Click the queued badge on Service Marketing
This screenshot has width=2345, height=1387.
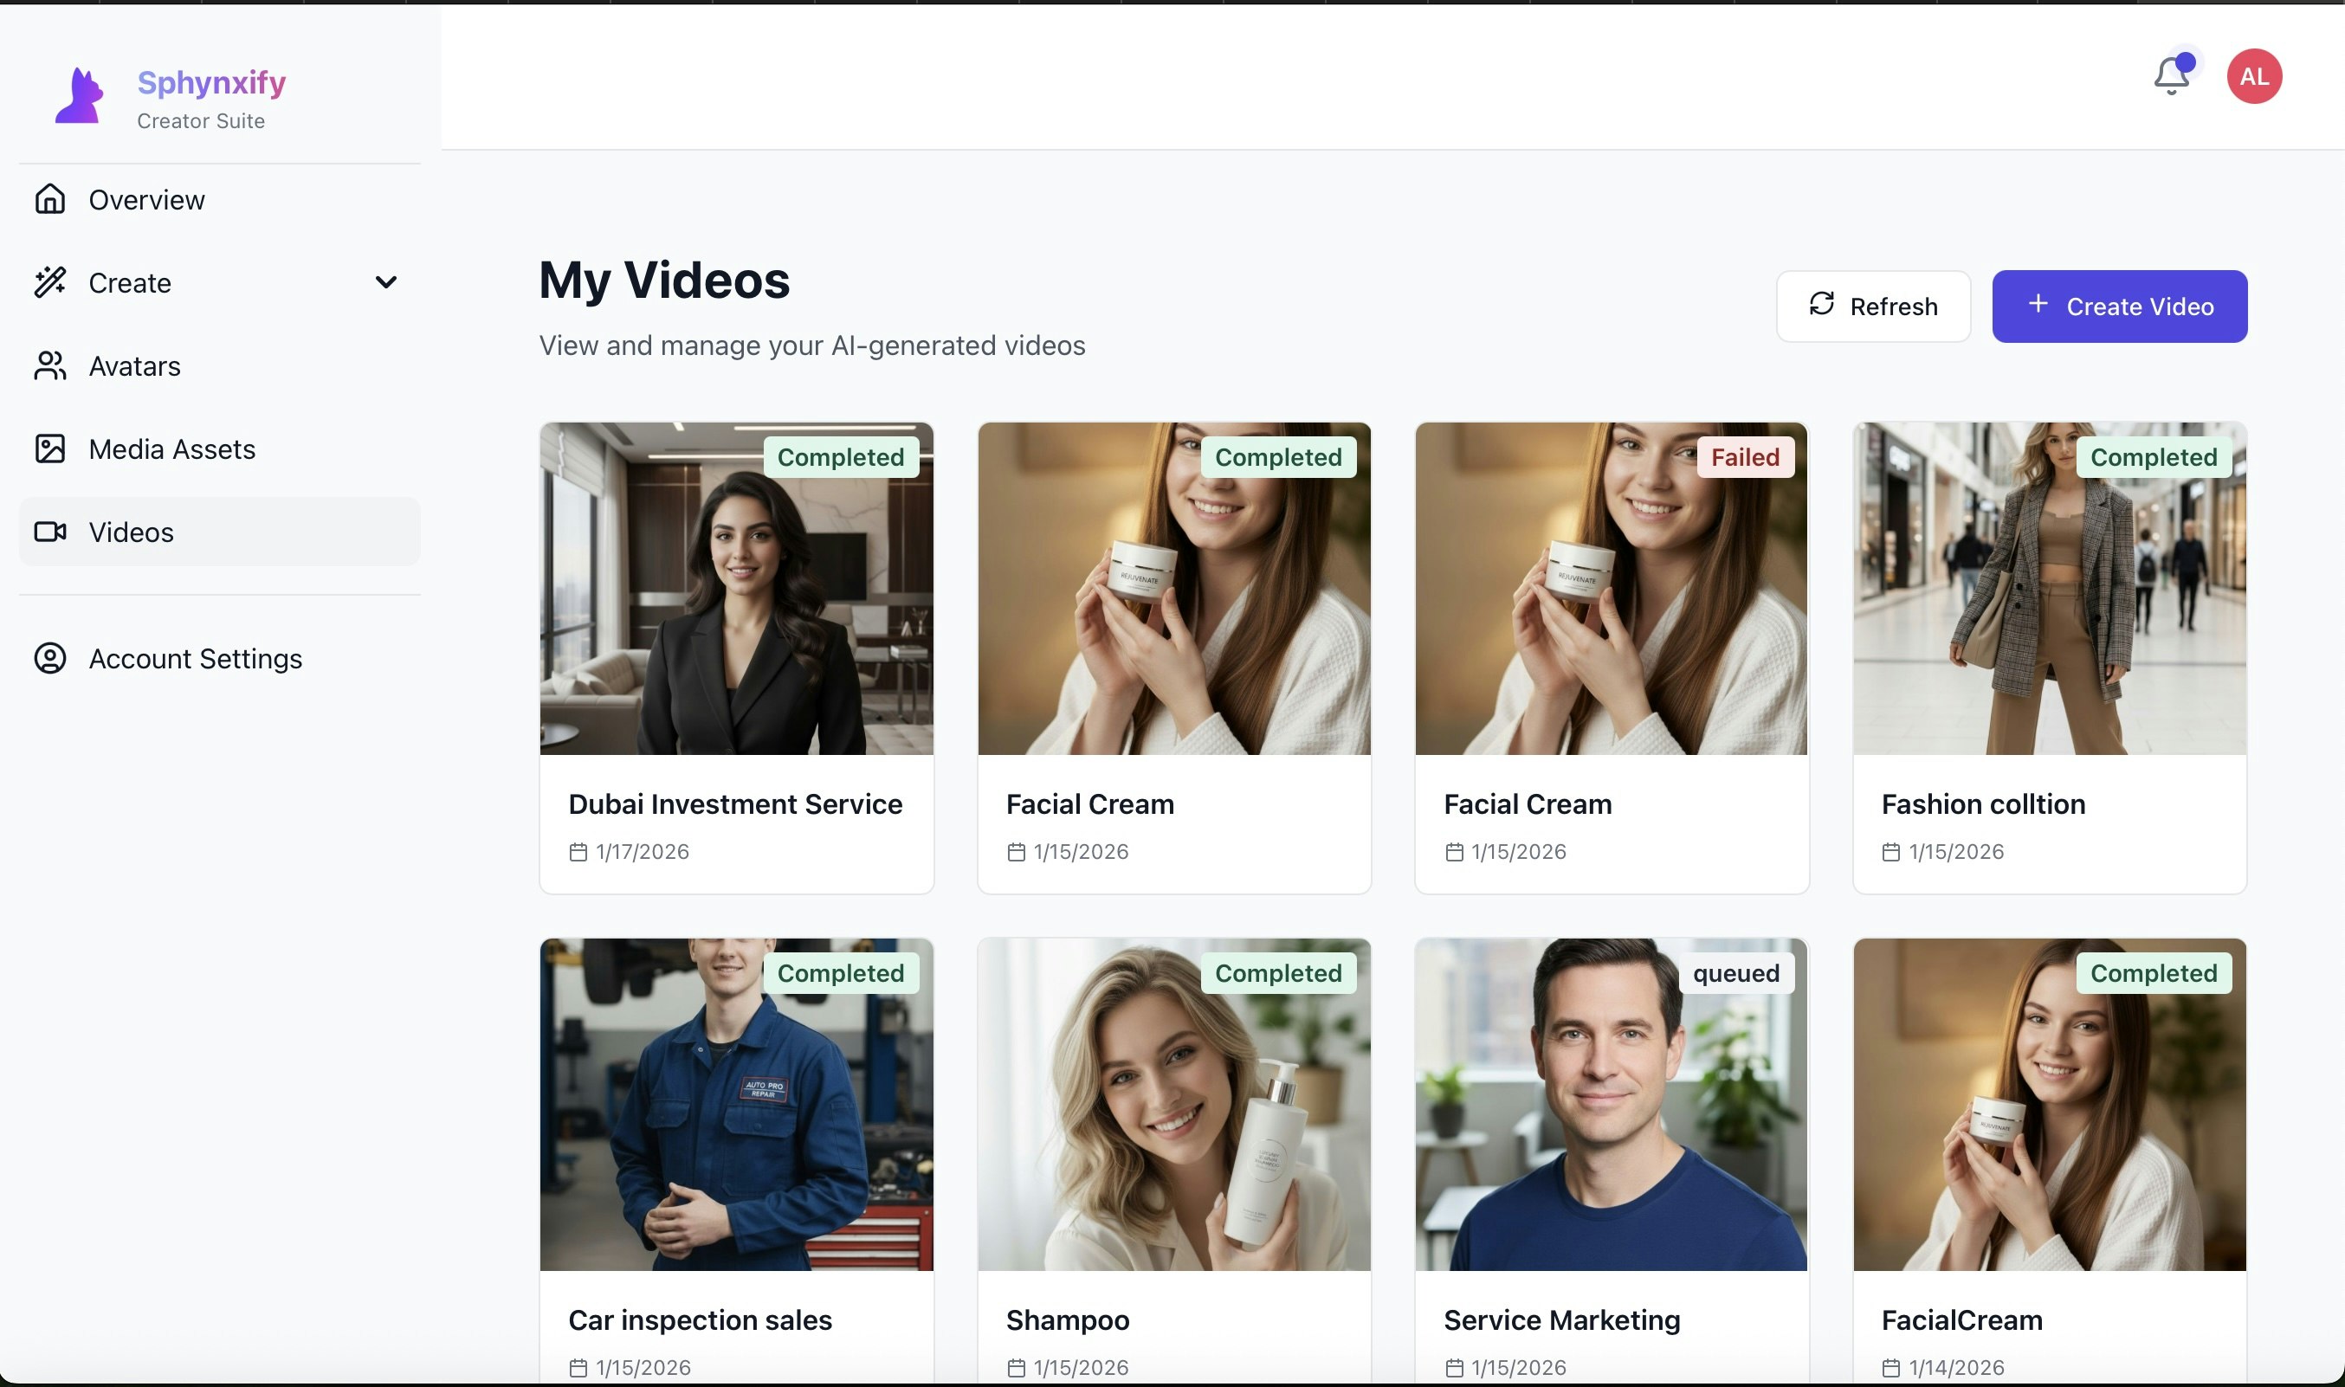[1735, 973]
